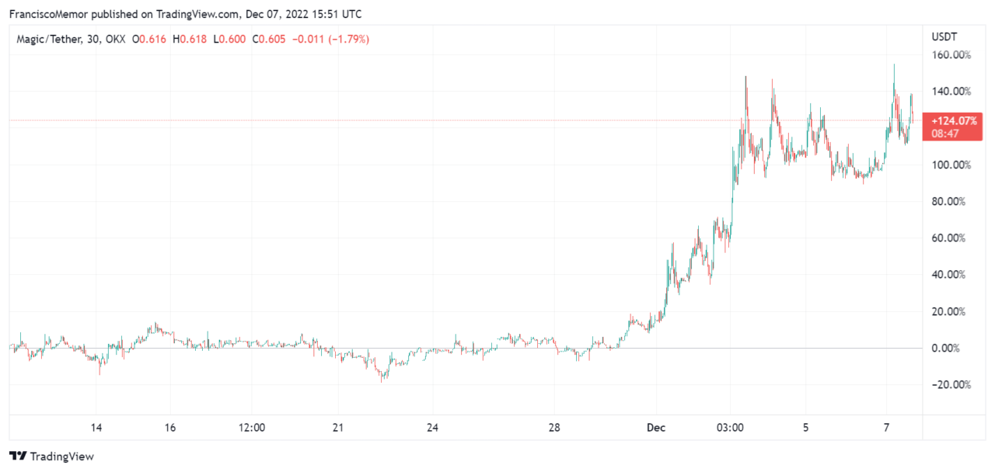The height and width of the screenshot is (472, 995).
Task: Click the 0.00% price axis label
Action: click(948, 348)
